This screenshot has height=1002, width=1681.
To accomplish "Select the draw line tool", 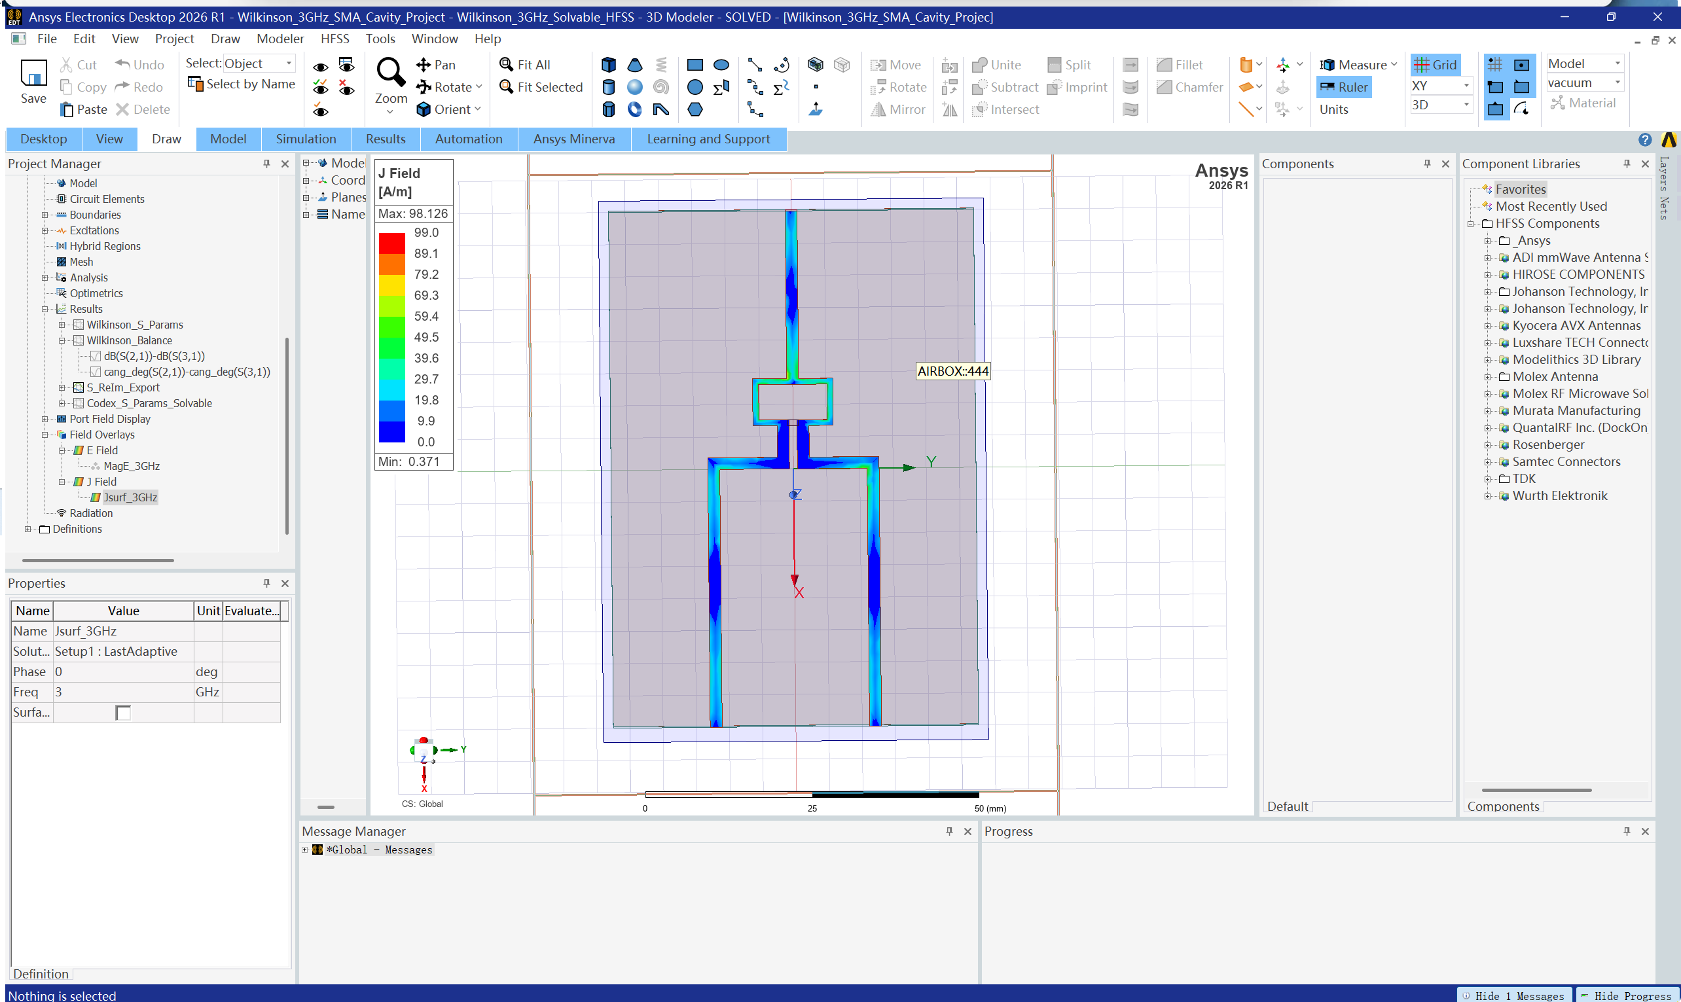I will coord(755,65).
